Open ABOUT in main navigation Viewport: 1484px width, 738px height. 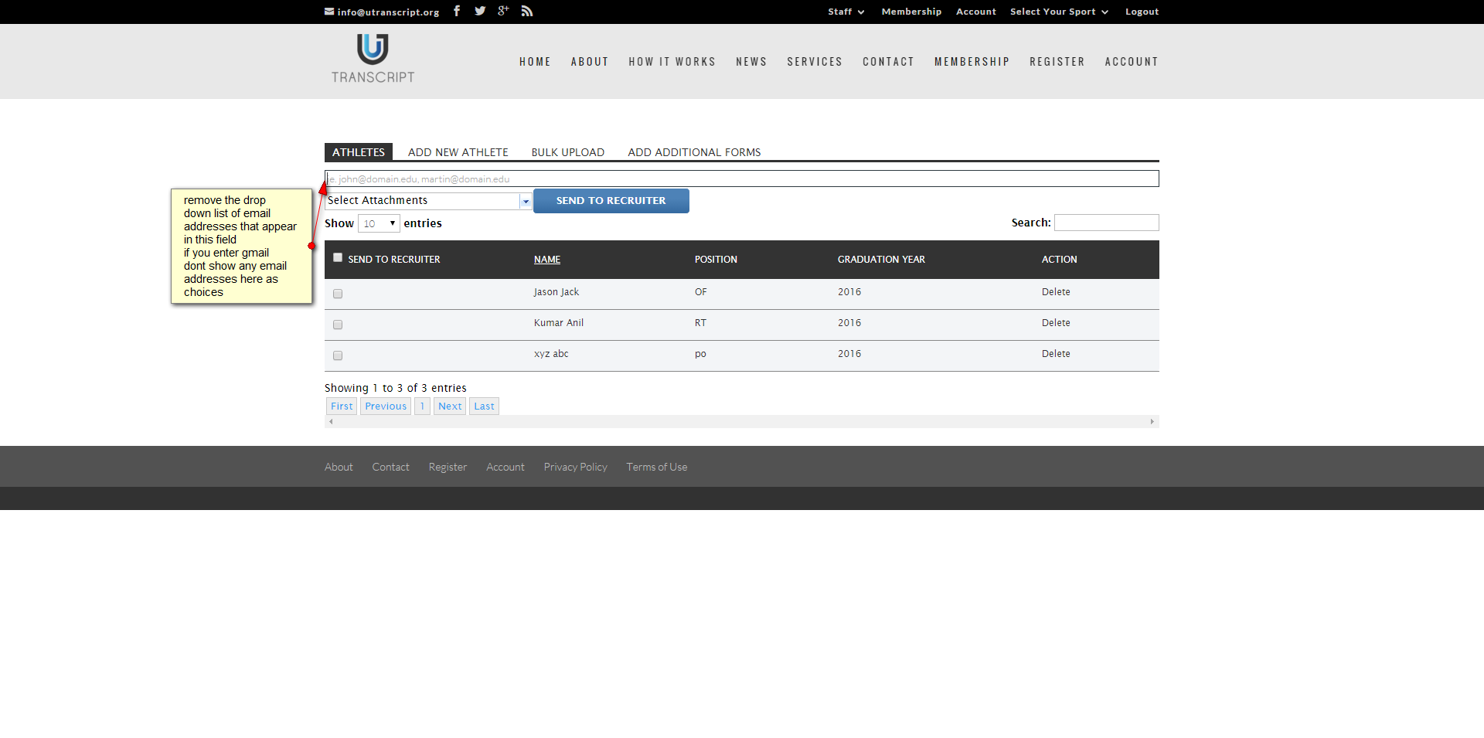point(590,62)
